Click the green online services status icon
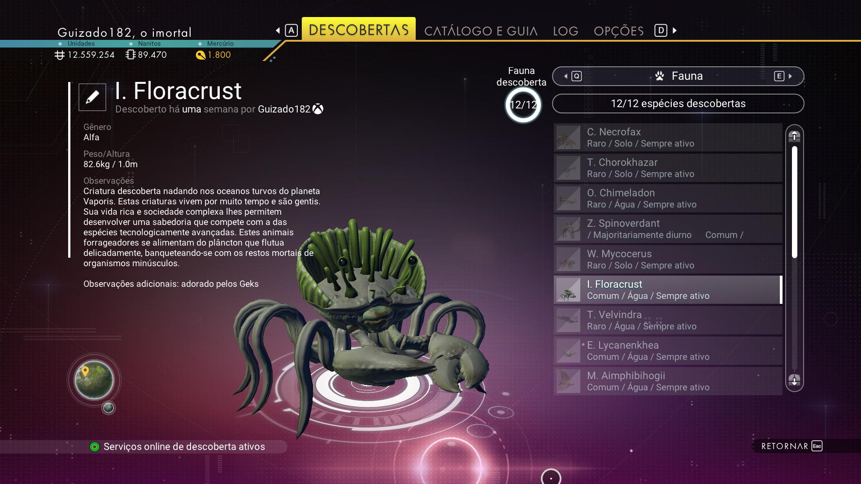This screenshot has width=861, height=484. pyautogui.click(x=95, y=447)
